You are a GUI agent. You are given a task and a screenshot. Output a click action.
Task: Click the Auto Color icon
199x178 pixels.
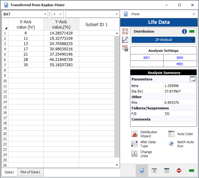pos(171,134)
